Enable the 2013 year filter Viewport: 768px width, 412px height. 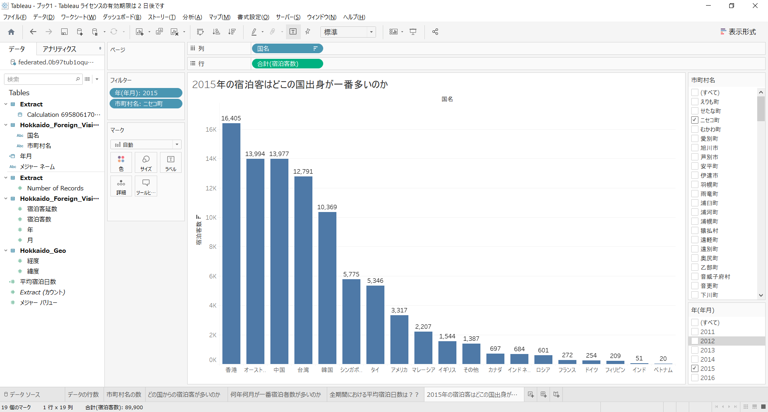click(695, 350)
